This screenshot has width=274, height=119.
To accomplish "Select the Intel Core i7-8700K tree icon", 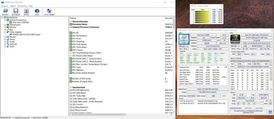I will [11, 22].
